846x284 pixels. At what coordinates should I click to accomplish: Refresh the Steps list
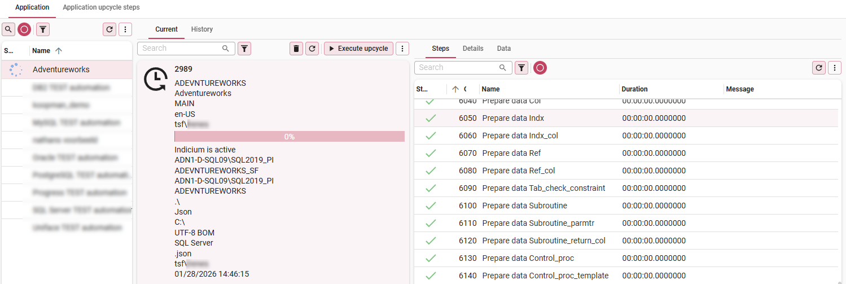click(819, 68)
